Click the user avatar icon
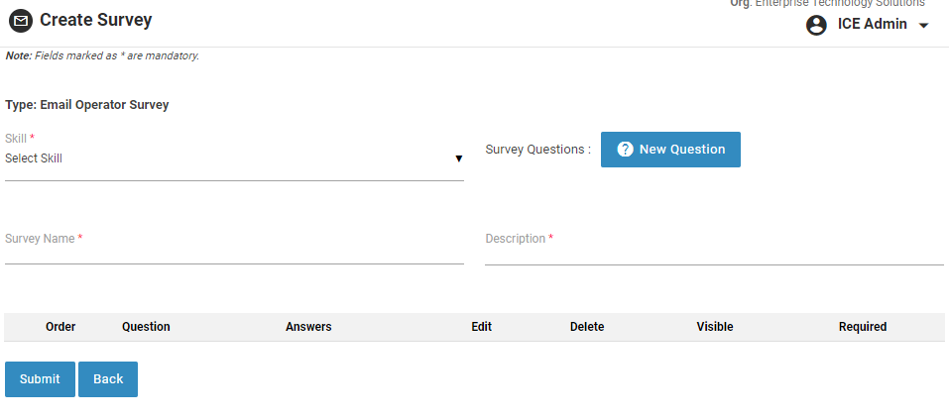 coord(816,25)
